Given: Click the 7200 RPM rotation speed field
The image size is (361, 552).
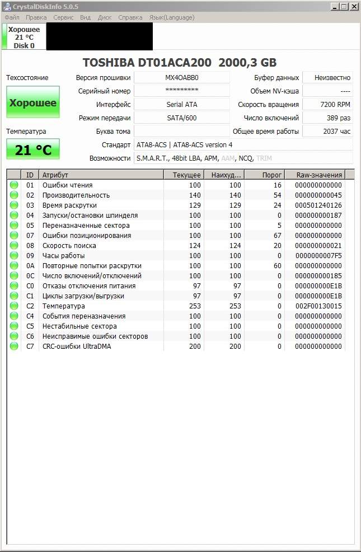Looking at the screenshot, I should click(327, 104).
